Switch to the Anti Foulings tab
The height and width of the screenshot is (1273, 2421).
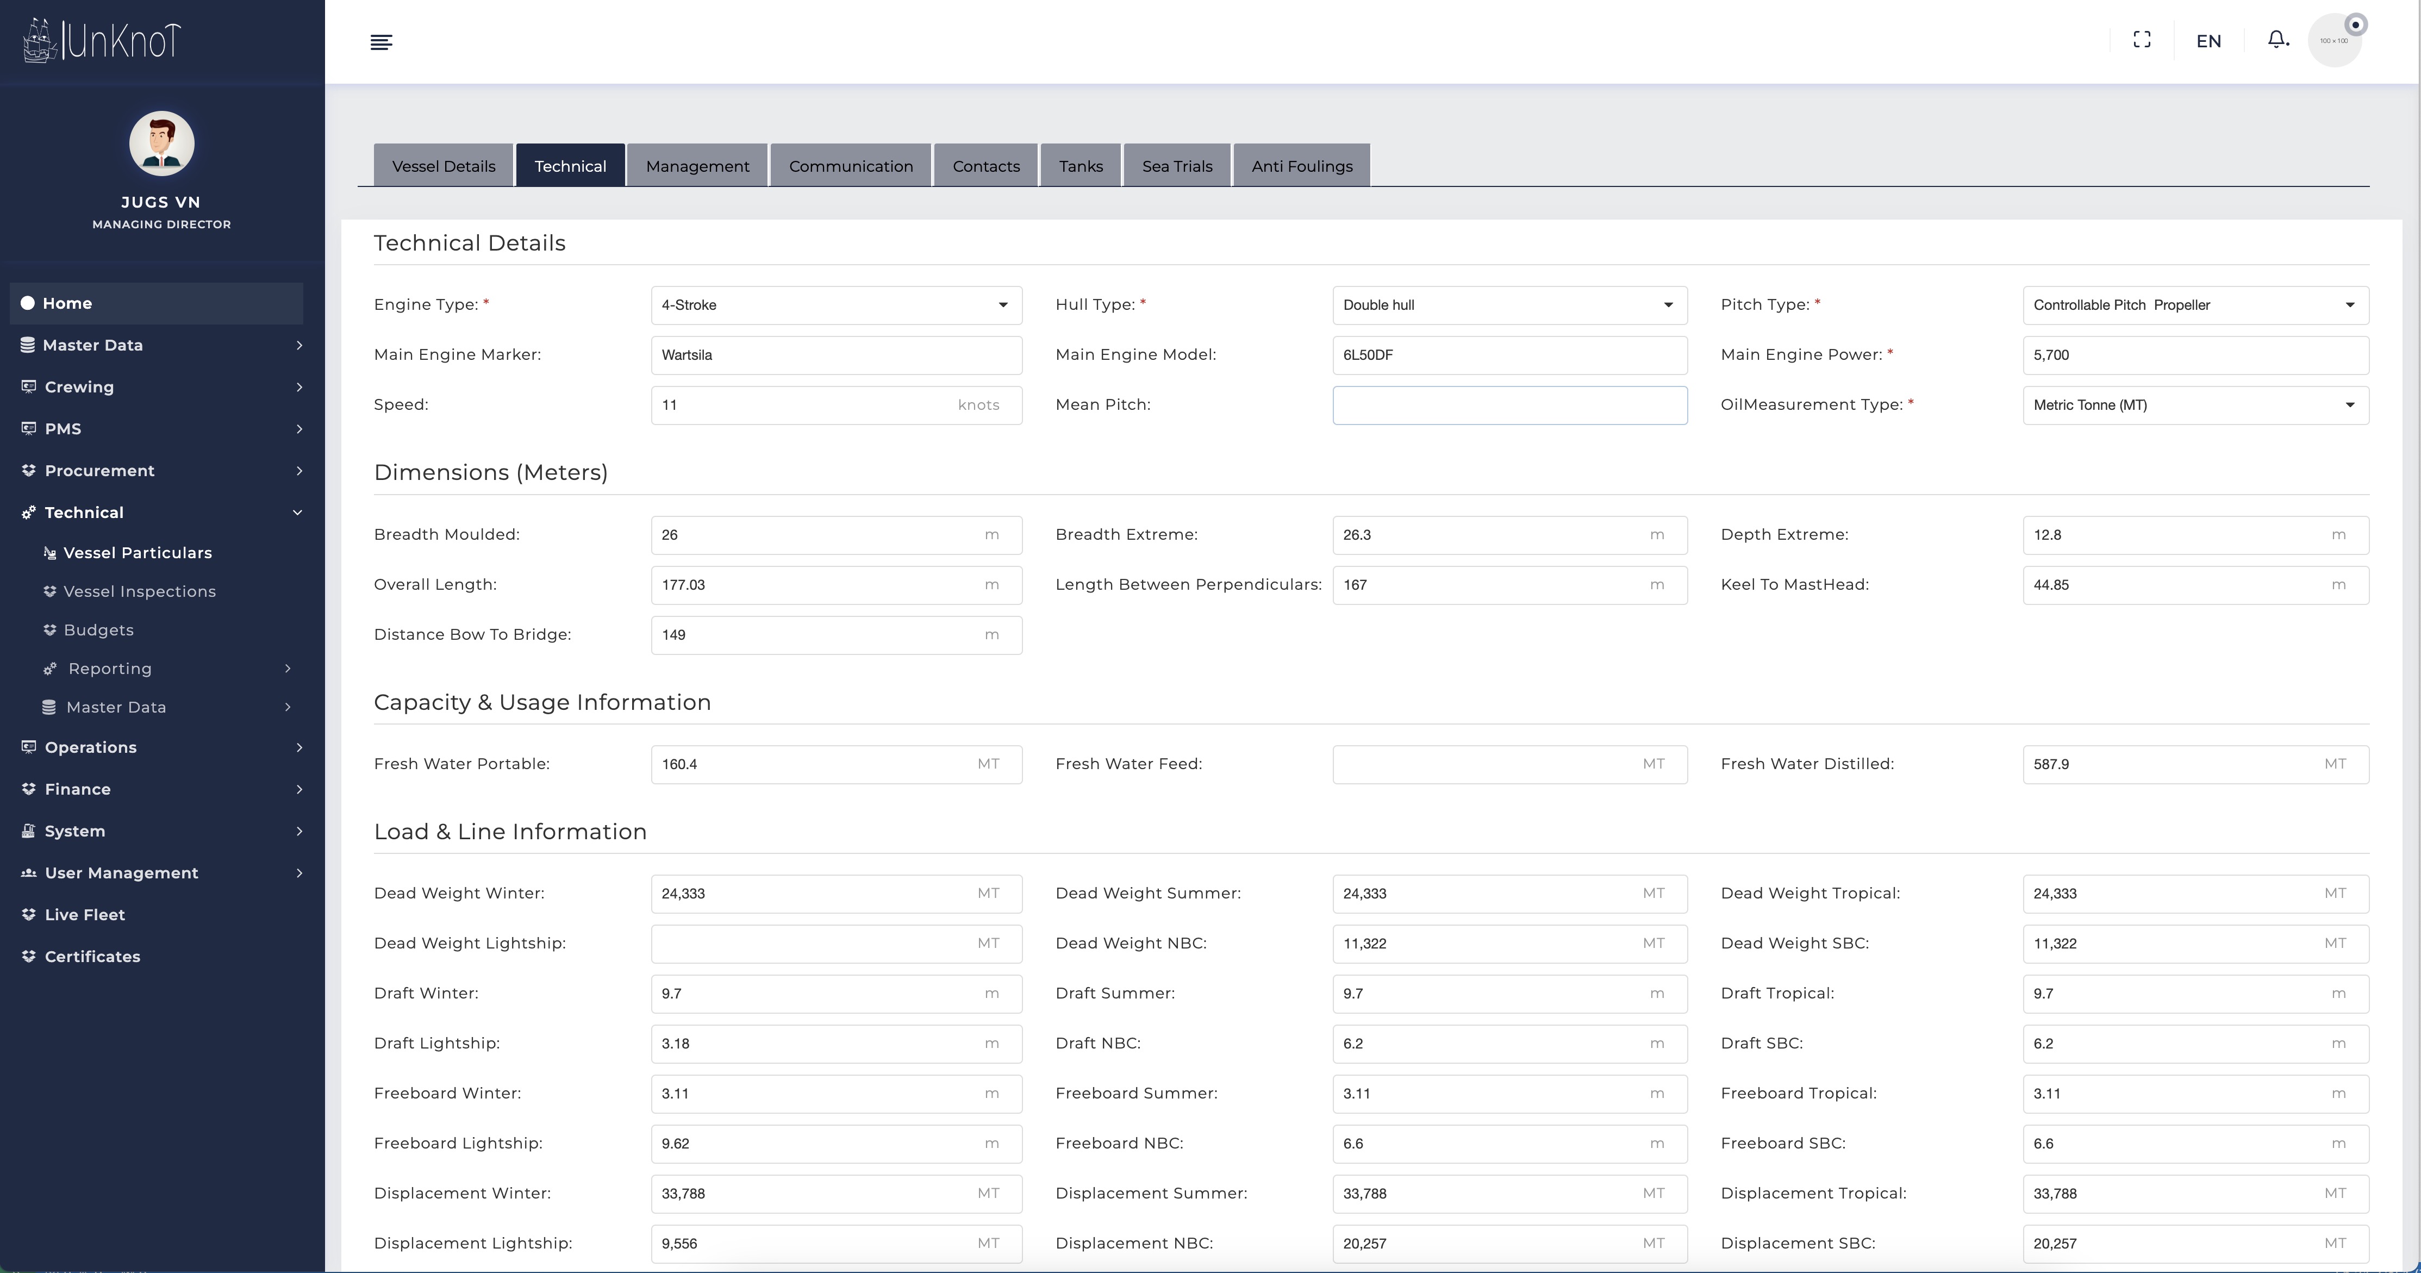point(1302,166)
